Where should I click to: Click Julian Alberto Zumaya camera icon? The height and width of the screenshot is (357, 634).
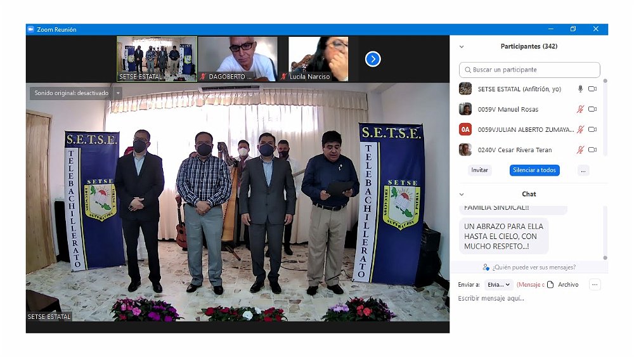593,130
